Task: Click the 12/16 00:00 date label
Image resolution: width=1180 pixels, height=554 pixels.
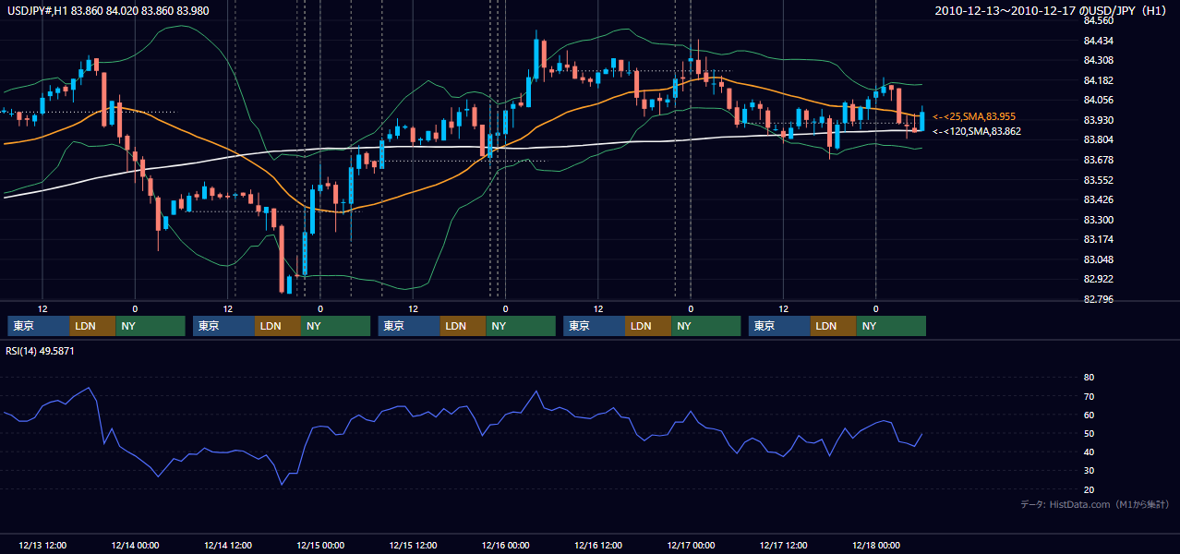Action: coord(505,545)
